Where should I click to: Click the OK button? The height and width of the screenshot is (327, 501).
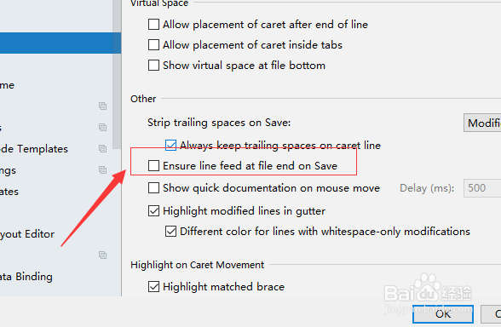point(443,314)
